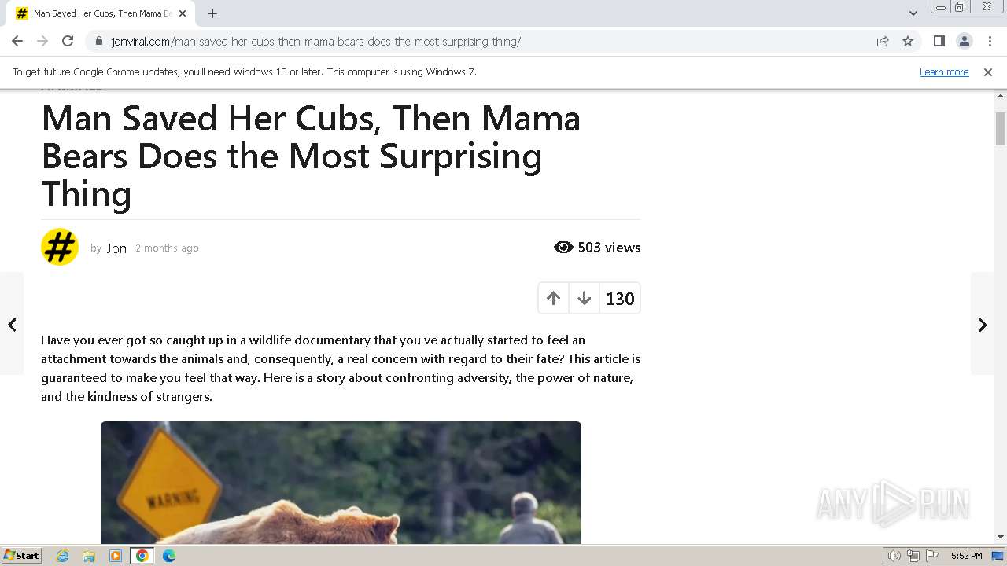The height and width of the screenshot is (566, 1007).
Task: Toggle the browser side panel icon
Action: (x=939, y=41)
